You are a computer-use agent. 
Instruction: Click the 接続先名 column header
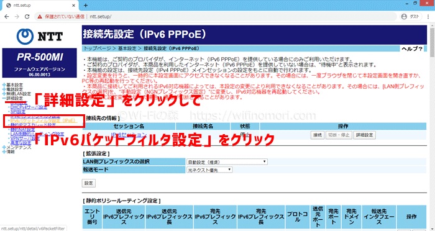click(203, 126)
